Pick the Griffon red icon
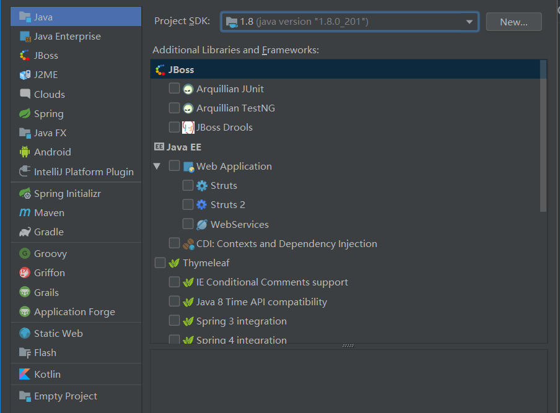560x413 pixels. (x=25, y=272)
